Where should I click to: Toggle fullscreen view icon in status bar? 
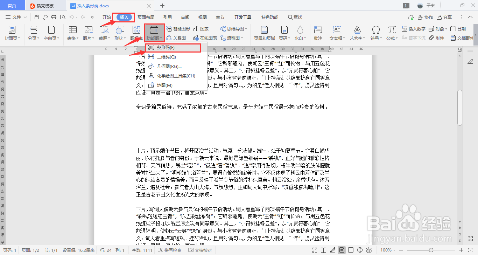(314, 250)
